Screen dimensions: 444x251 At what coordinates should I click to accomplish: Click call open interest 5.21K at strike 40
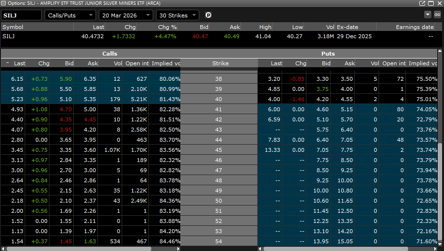[139, 99]
